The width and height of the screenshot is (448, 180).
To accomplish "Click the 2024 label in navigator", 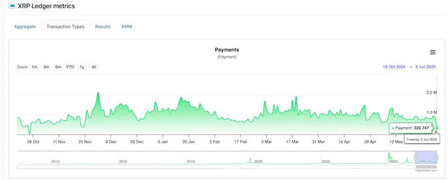I will pyautogui.click(x=393, y=162).
